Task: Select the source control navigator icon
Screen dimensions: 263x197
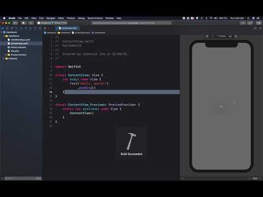Action: (x=7, y=28)
